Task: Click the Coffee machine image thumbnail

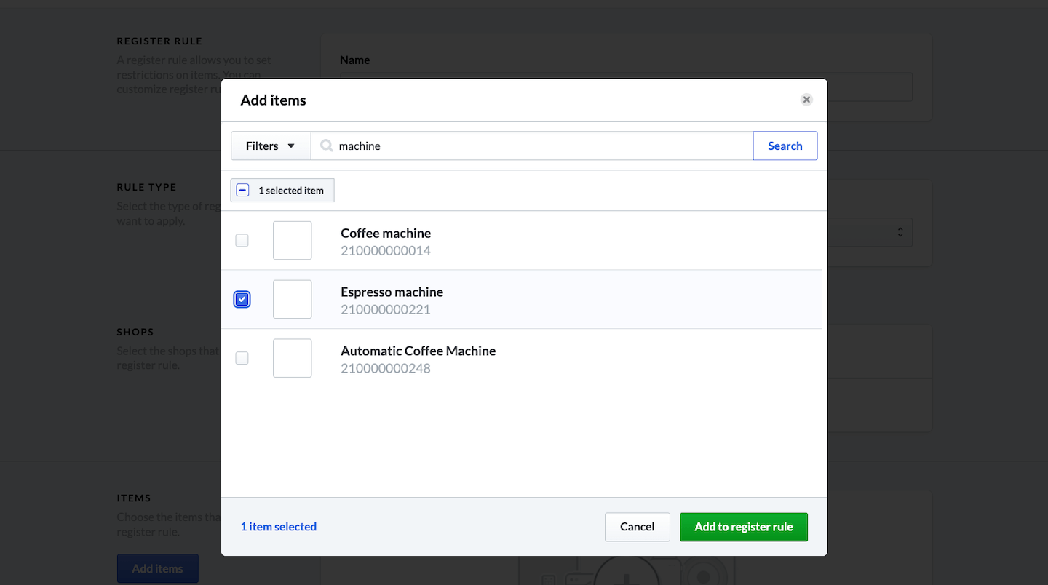Action: [292, 241]
